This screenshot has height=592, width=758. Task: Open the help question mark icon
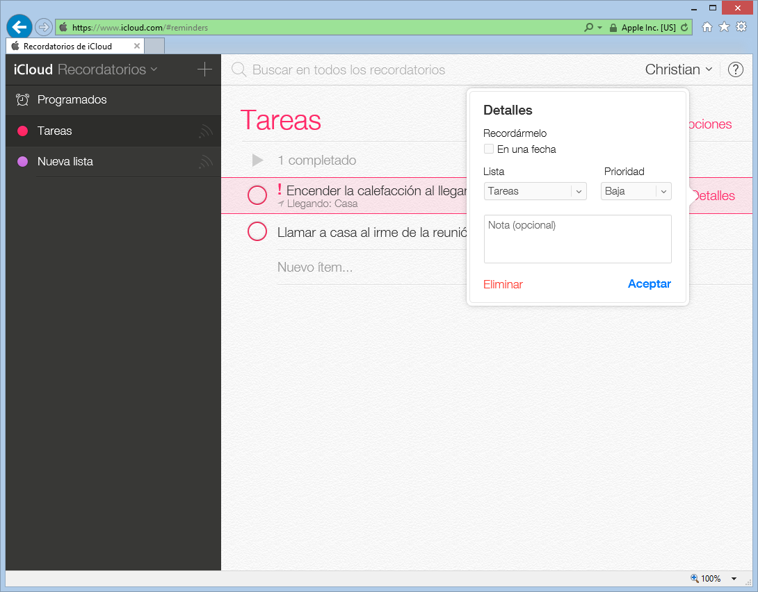[x=735, y=69]
